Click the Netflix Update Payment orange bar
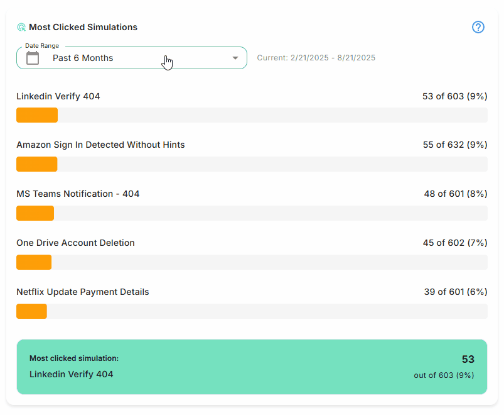 click(x=31, y=311)
